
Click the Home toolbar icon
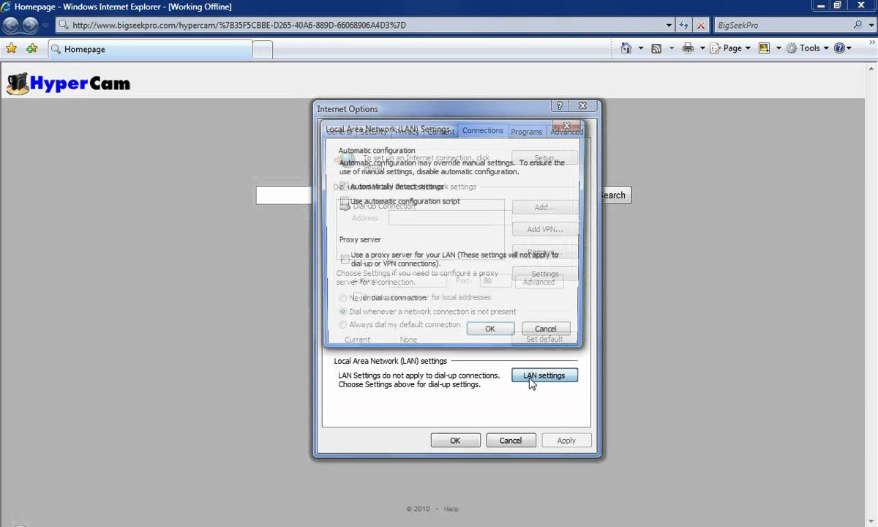(626, 48)
